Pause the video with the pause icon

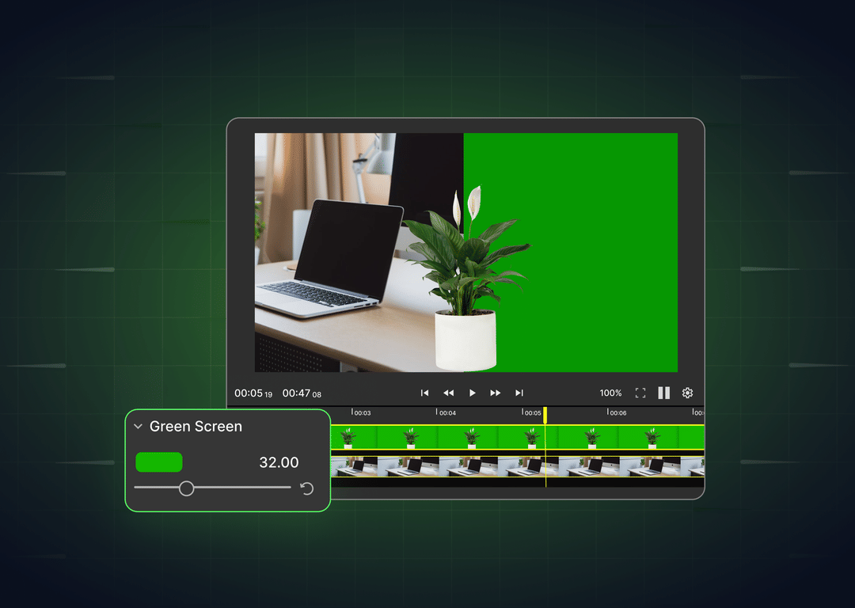point(663,393)
